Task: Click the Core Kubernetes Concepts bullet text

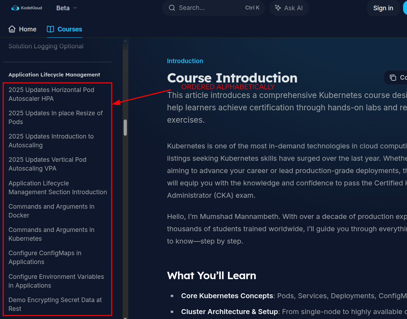Action: pos(227,296)
